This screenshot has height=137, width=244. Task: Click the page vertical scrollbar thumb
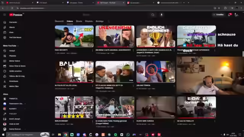pyautogui.click(x=243, y=54)
